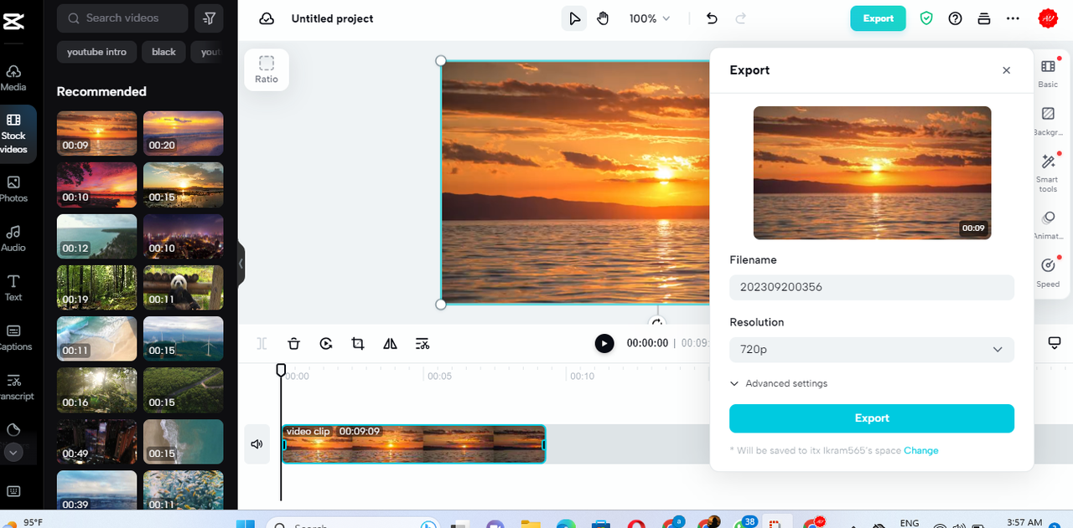Open the Basic properties panel
The height and width of the screenshot is (528, 1073).
pyautogui.click(x=1048, y=73)
